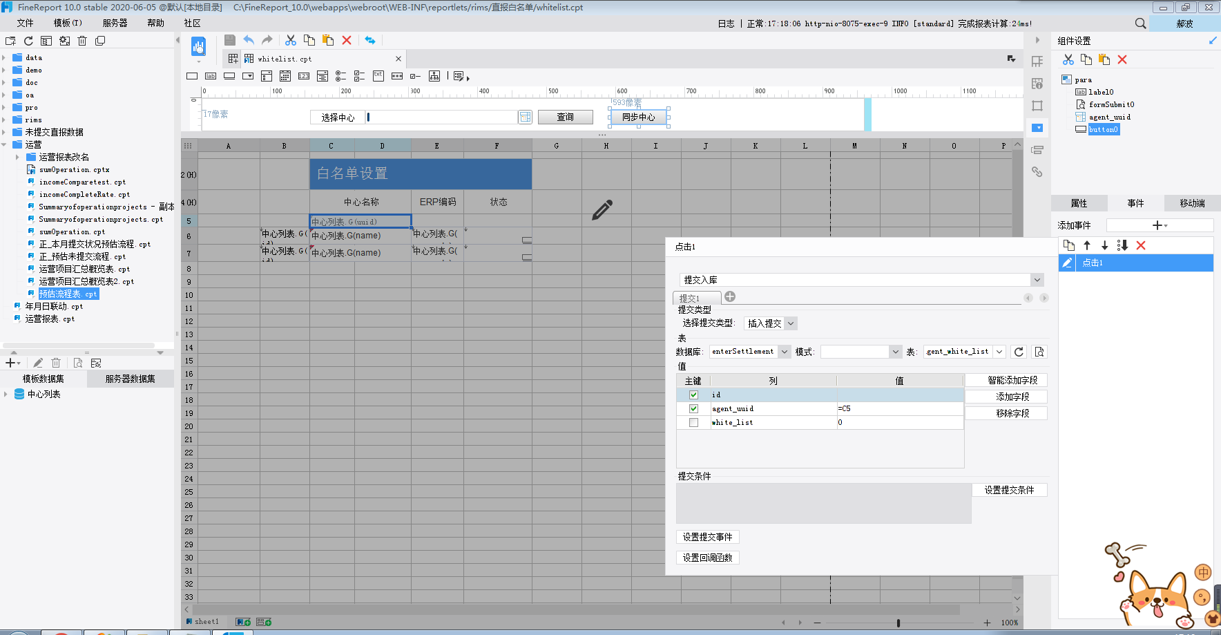This screenshot has height=635, width=1221.
Task: Click the save icon in the main toolbar
Action: [230, 40]
